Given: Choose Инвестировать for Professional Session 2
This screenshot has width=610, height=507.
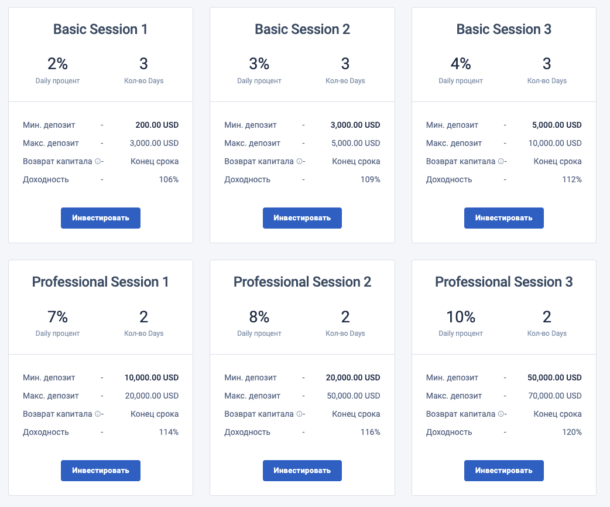Looking at the screenshot, I should click(x=302, y=471).
